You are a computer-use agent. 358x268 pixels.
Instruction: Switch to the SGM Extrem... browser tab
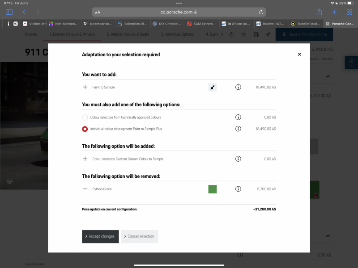click(x=202, y=24)
